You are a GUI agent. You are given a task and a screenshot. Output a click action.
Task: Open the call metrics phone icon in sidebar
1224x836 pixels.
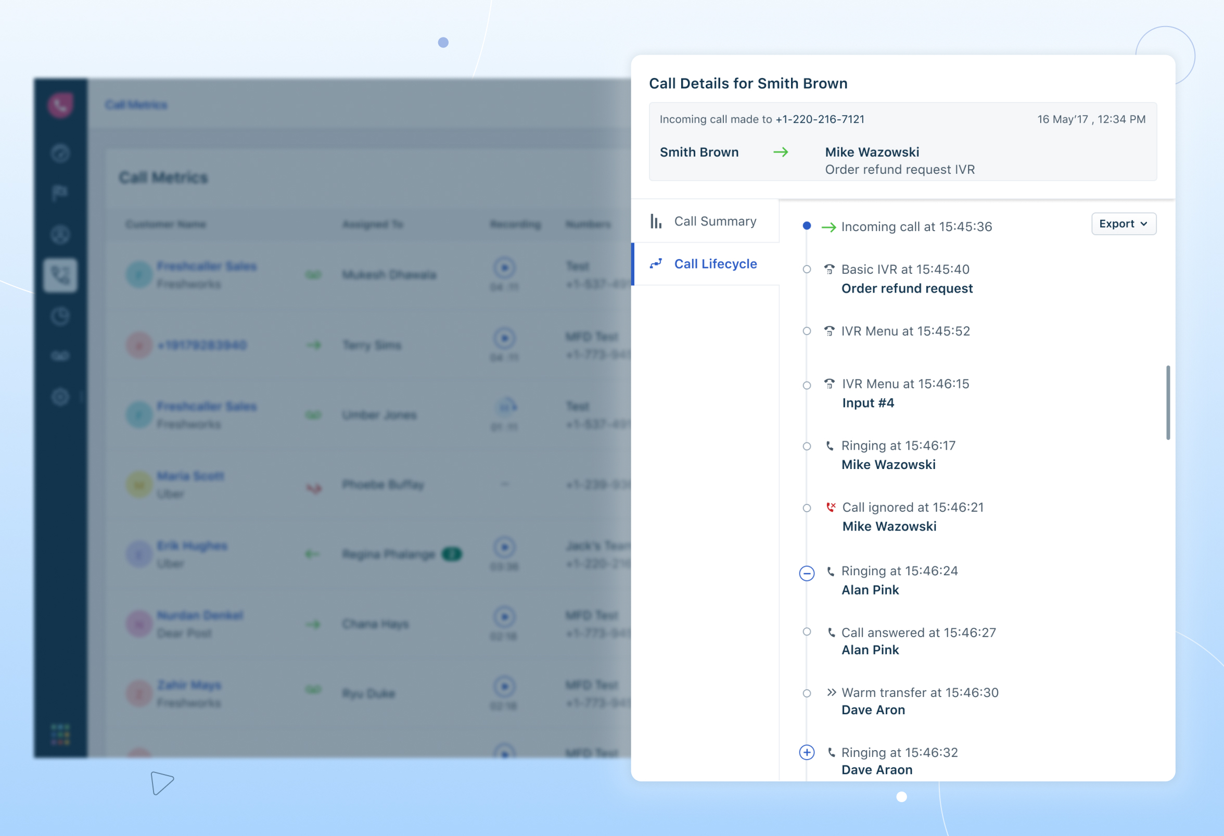coord(60,275)
